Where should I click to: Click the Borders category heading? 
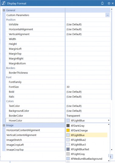(x=11, y=68)
